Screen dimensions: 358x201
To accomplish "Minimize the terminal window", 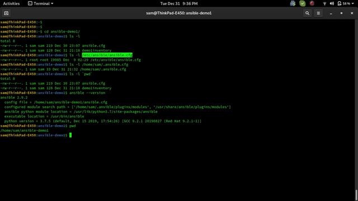I will [x=331, y=13].
